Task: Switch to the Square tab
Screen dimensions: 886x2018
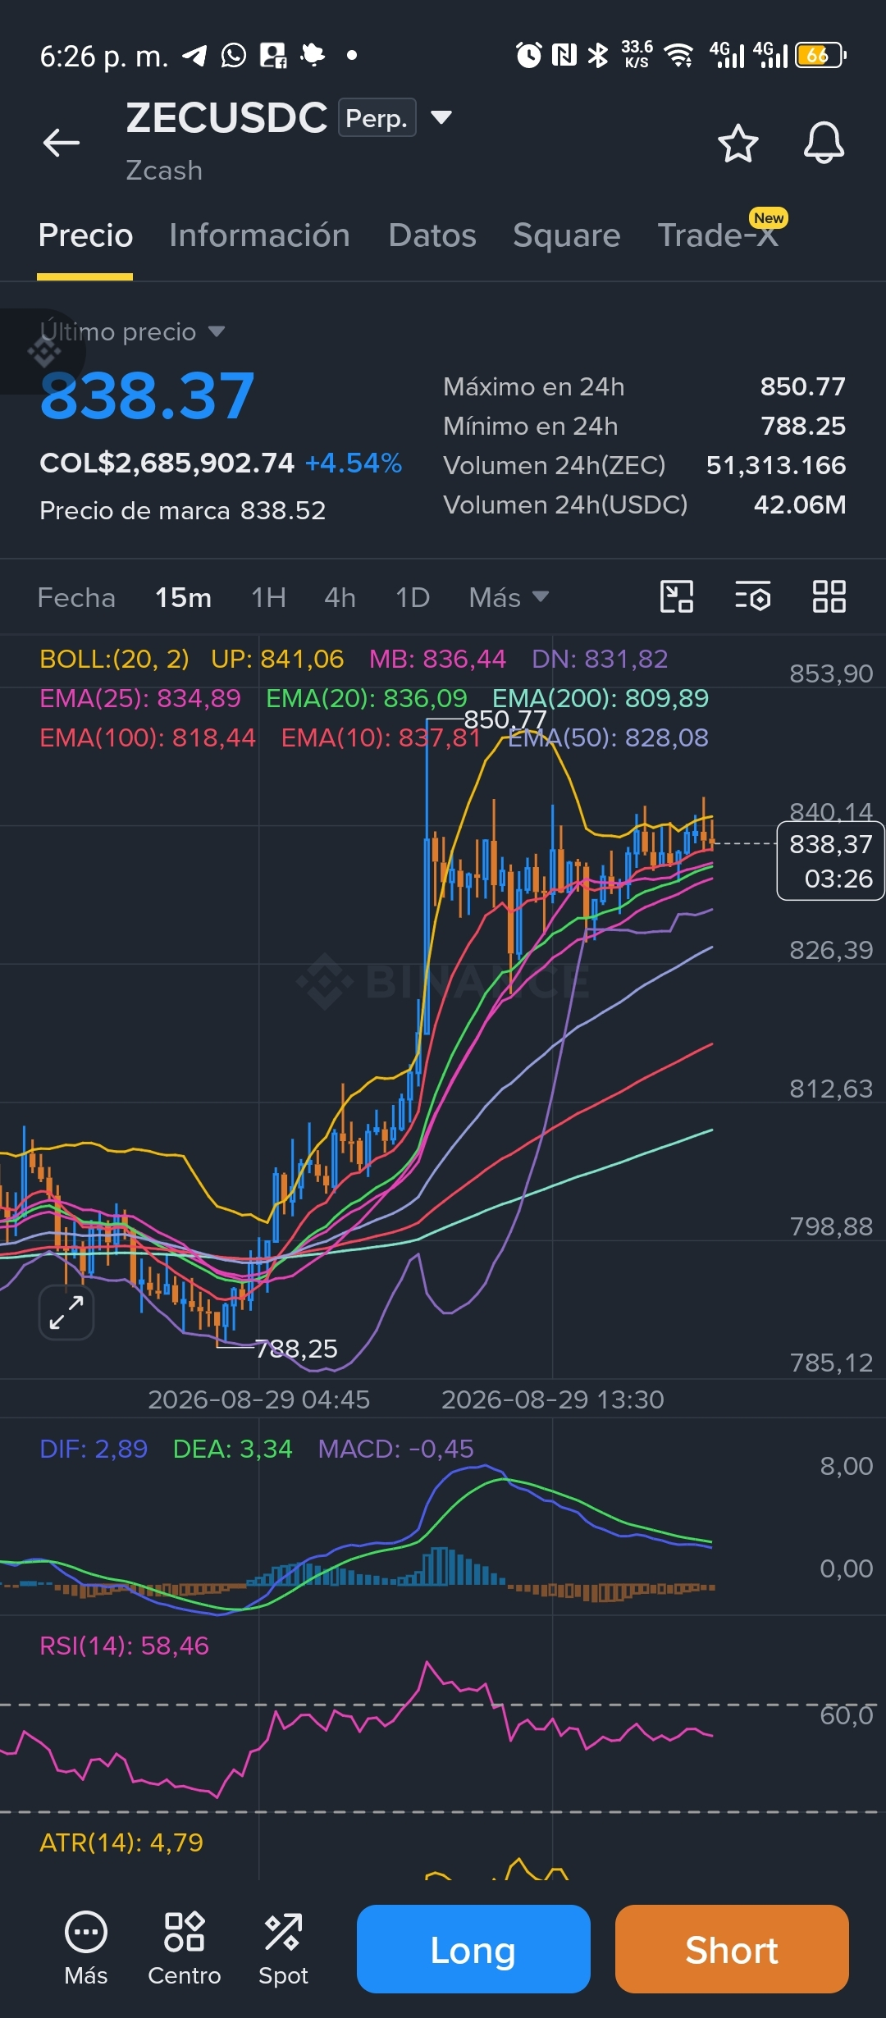Action: pos(566,235)
